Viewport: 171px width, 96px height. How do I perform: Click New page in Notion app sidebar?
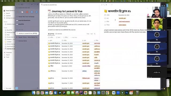tap(7, 88)
